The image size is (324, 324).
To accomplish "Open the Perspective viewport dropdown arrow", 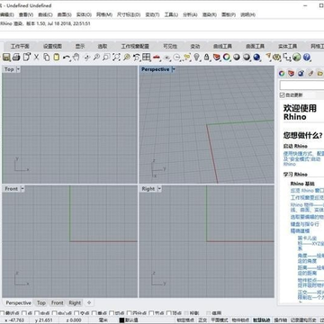I will click(173, 69).
